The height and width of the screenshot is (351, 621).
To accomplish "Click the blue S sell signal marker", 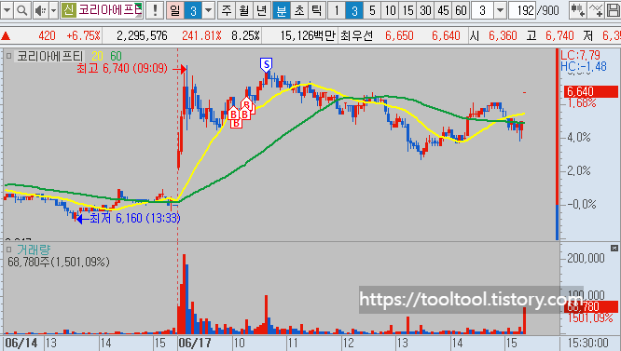I will (x=266, y=64).
